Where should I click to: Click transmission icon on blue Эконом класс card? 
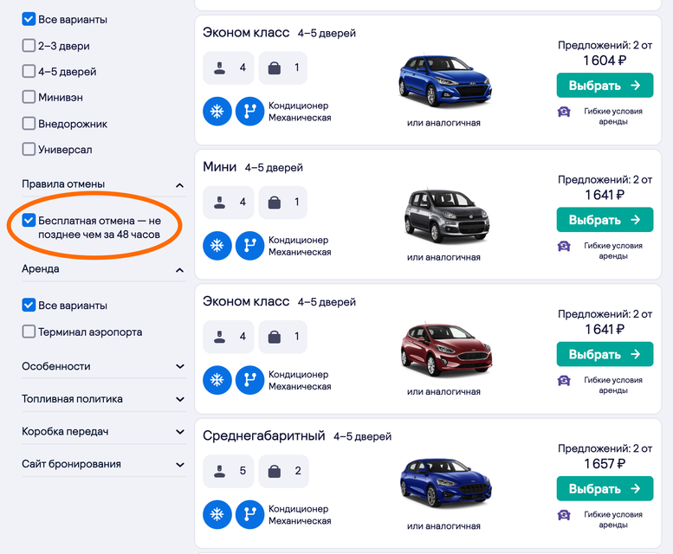tap(249, 111)
